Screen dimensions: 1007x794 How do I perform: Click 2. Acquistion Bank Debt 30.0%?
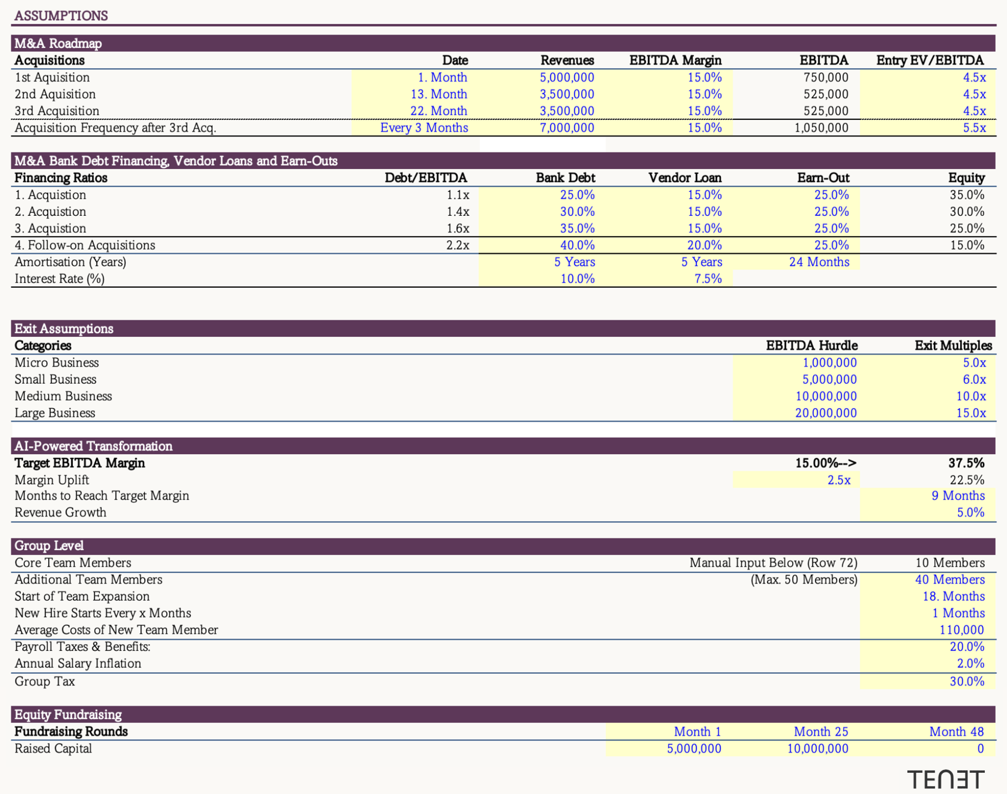542,211
